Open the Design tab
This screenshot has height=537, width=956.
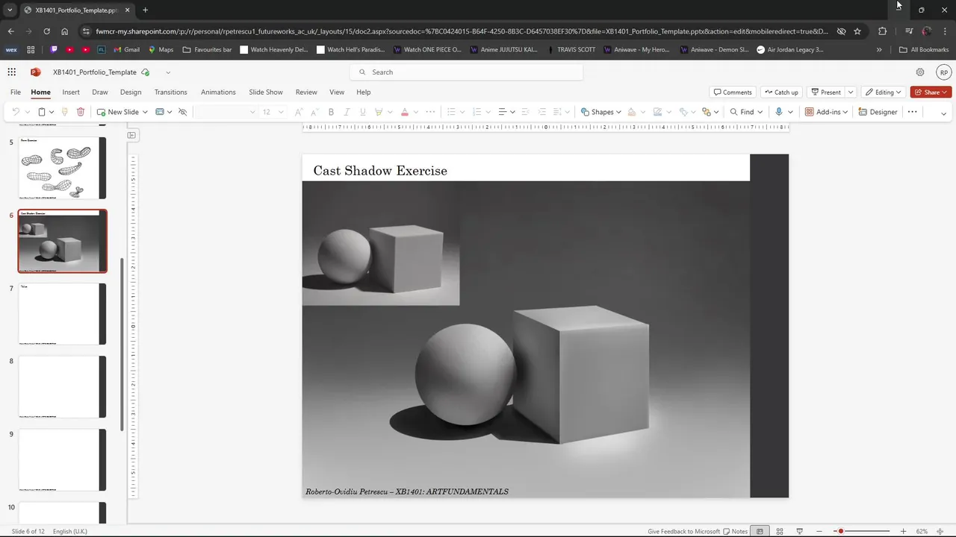coord(131,92)
